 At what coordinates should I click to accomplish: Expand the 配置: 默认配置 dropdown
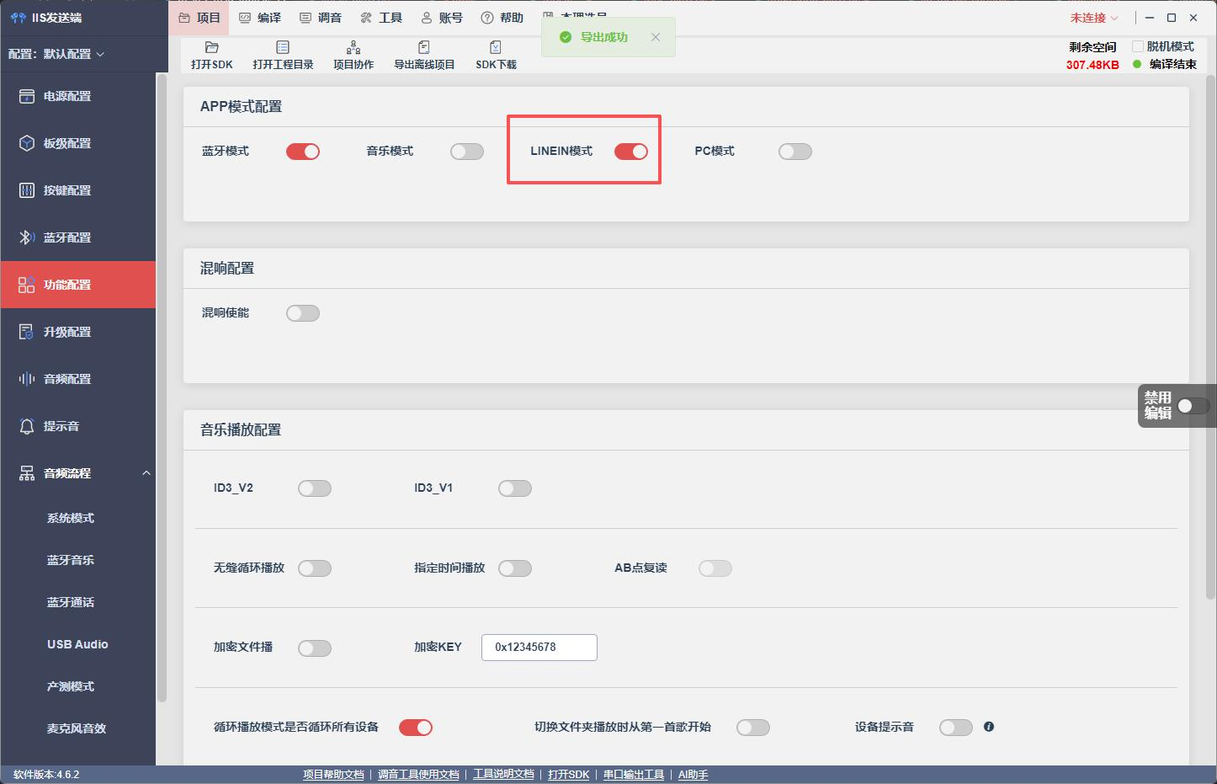(x=56, y=54)
